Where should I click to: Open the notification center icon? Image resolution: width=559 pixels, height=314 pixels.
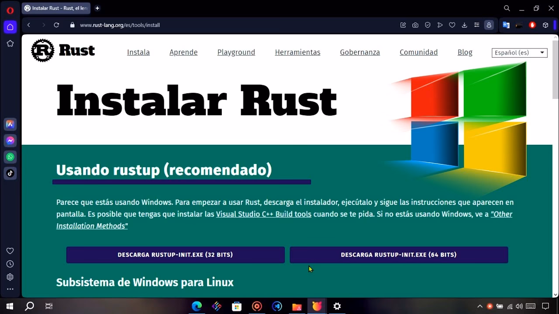point(545,306)
